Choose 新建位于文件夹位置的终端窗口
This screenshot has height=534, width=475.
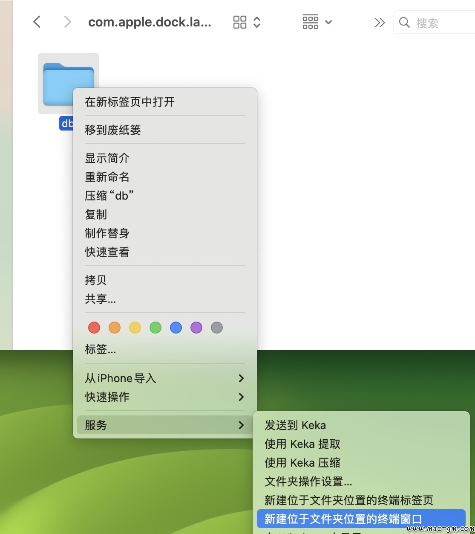[361, 519]
